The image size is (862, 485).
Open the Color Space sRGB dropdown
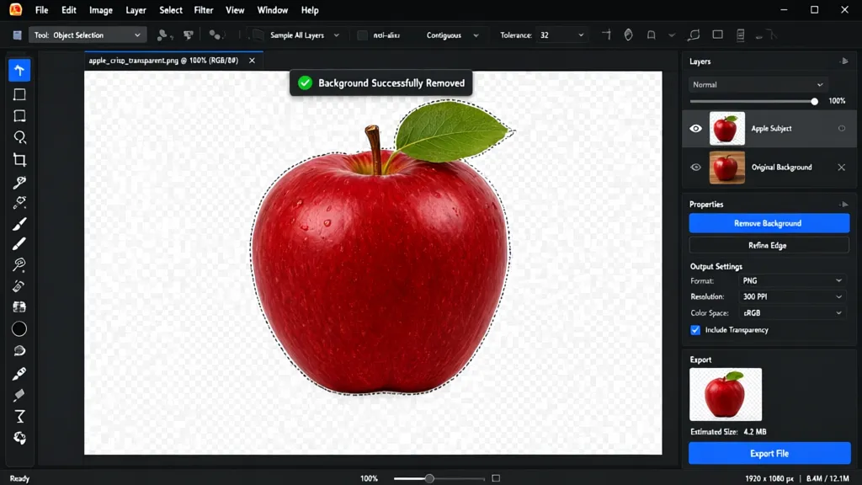tap(791, 313)
